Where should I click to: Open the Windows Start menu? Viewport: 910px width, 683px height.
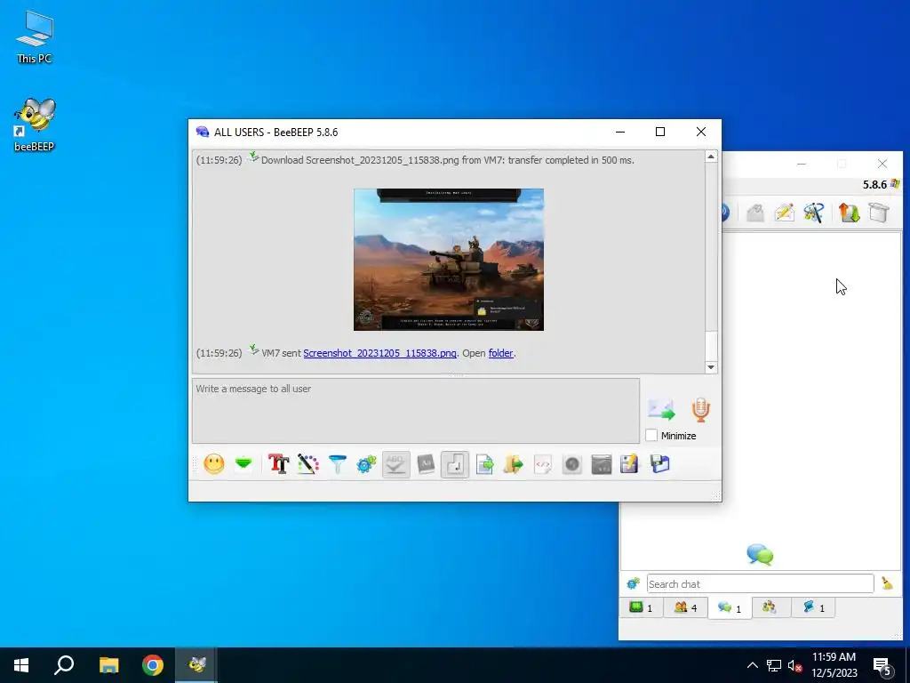coord(21,665)
